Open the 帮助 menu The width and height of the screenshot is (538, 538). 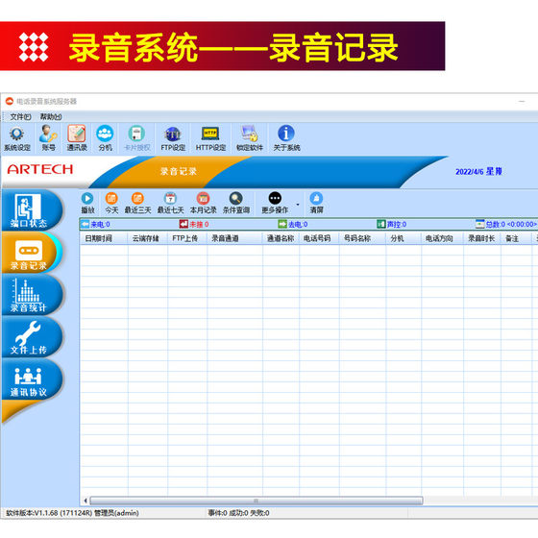pos(51,117)
